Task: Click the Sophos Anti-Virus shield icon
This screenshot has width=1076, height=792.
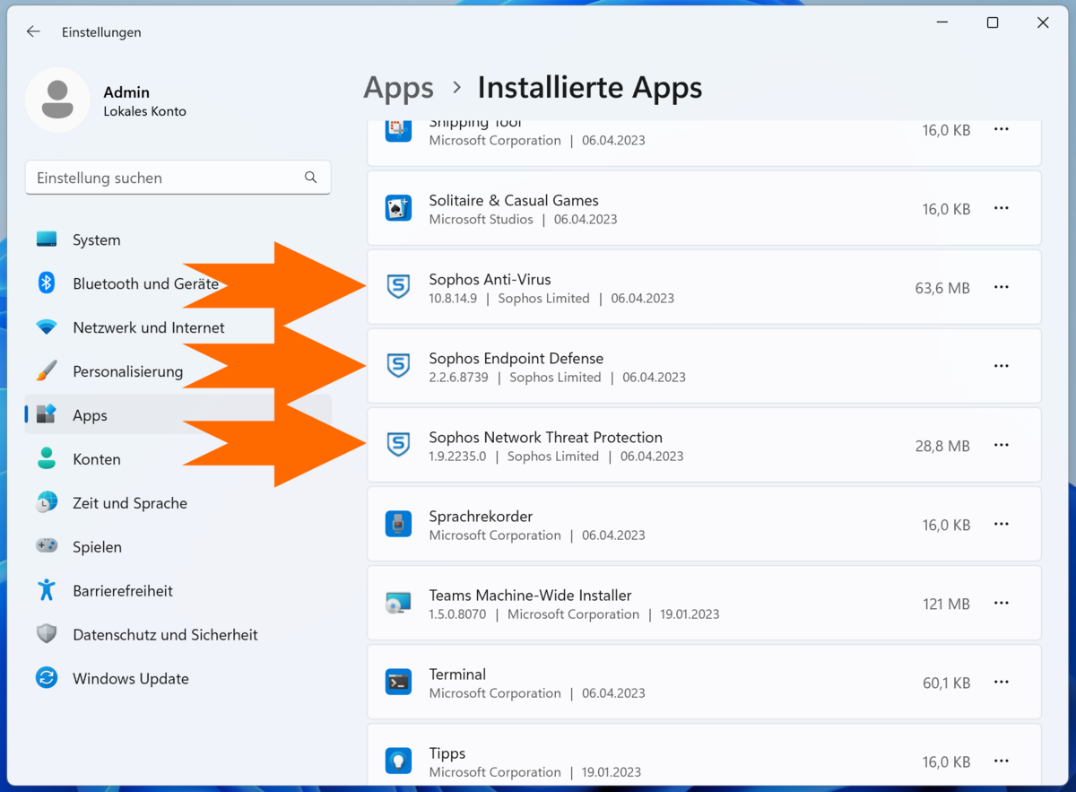Action: (x=398, y=287)
